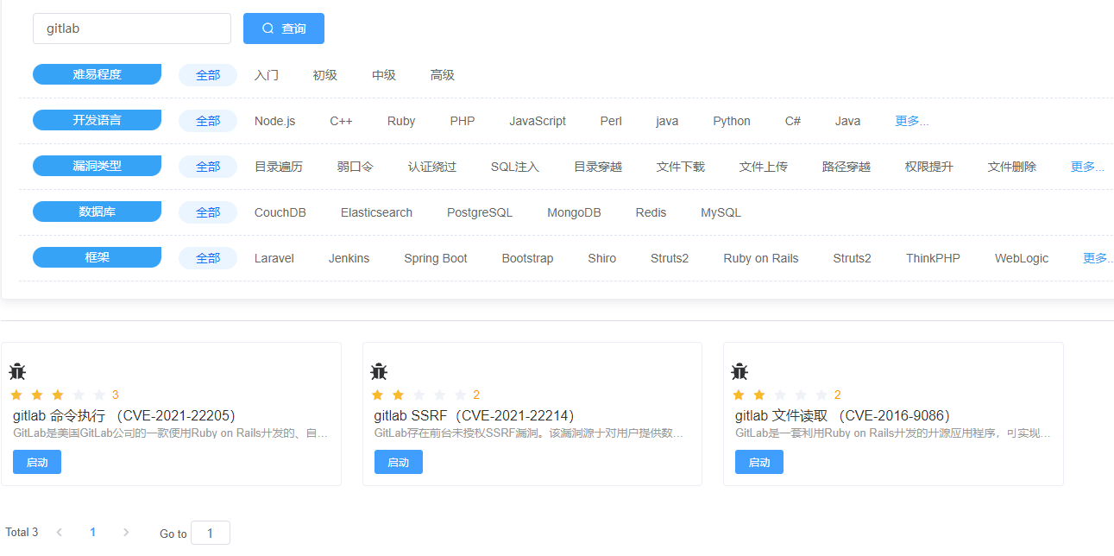The width and height of the screenshot is (1114, 556).
Task: Filter difficulty by 初级
Action: pos(325,75)
